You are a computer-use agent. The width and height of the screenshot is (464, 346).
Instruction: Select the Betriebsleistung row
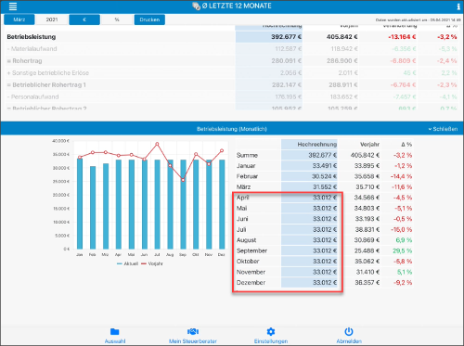coord(232,37)
